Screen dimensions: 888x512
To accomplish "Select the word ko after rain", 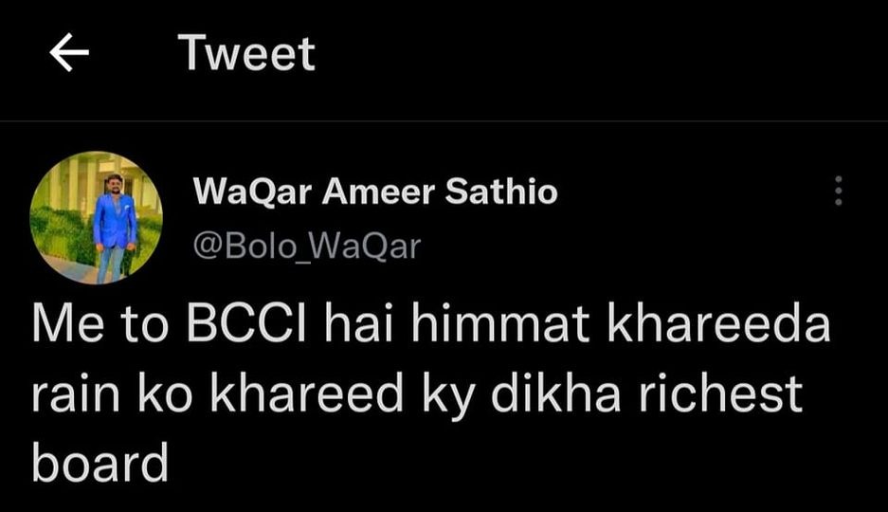I will (165, 394).
